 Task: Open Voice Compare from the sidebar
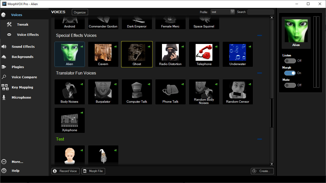tap(24, 77)
